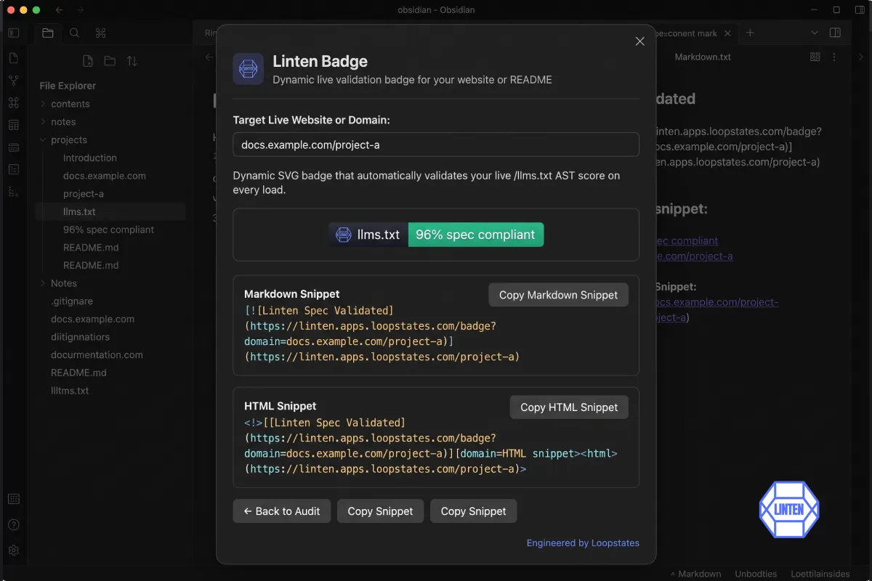Open the grid icon near bottom of ribbon
Viewport: 872px width, 581px height.
click(x=14, y=499)
